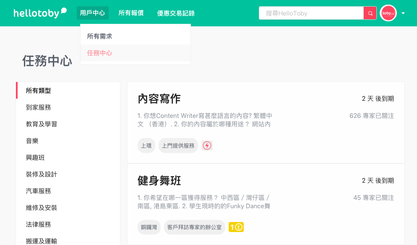Select 任務中心 from the dropdown menu

[x=136, y=53]
